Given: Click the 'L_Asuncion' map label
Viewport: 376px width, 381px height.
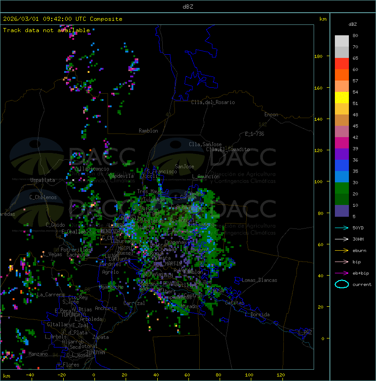Looking at the screenshot, I should (206, 176).
